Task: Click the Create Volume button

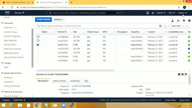Action: point(43,19)
